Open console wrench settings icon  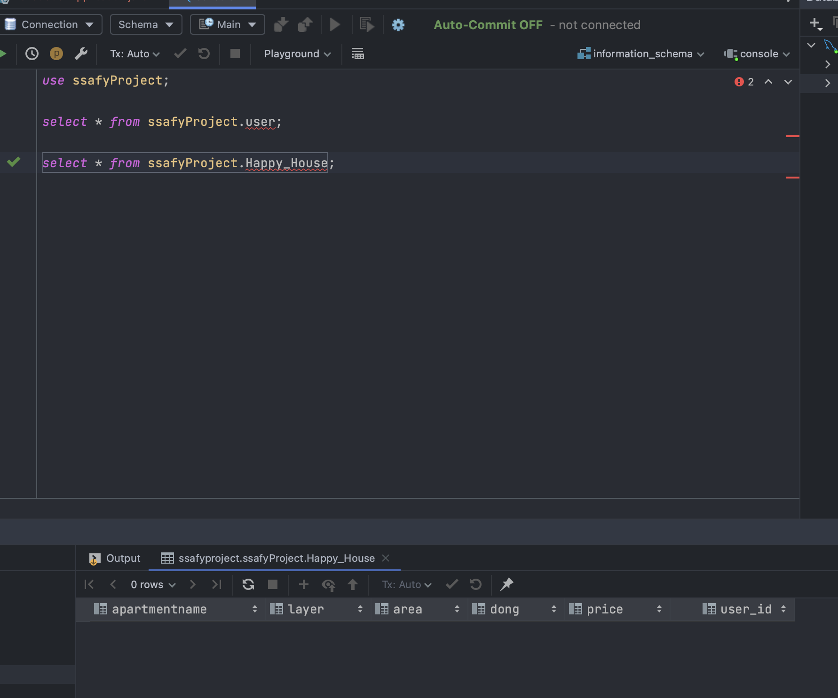[81, 54]
